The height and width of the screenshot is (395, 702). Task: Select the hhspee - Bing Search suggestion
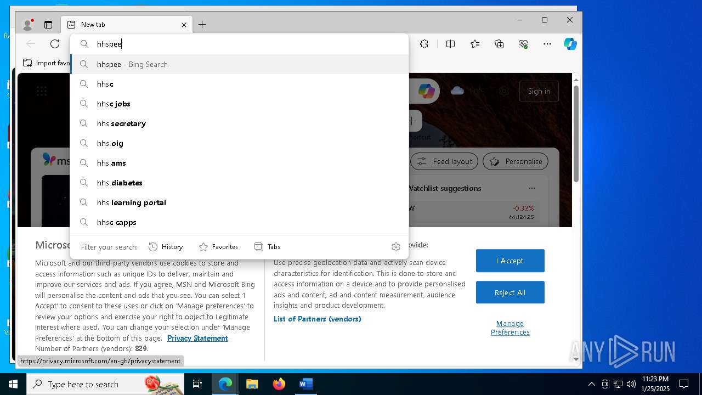pos(240,64)
